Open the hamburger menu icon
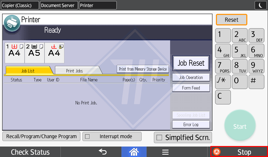 click(165, 152)
